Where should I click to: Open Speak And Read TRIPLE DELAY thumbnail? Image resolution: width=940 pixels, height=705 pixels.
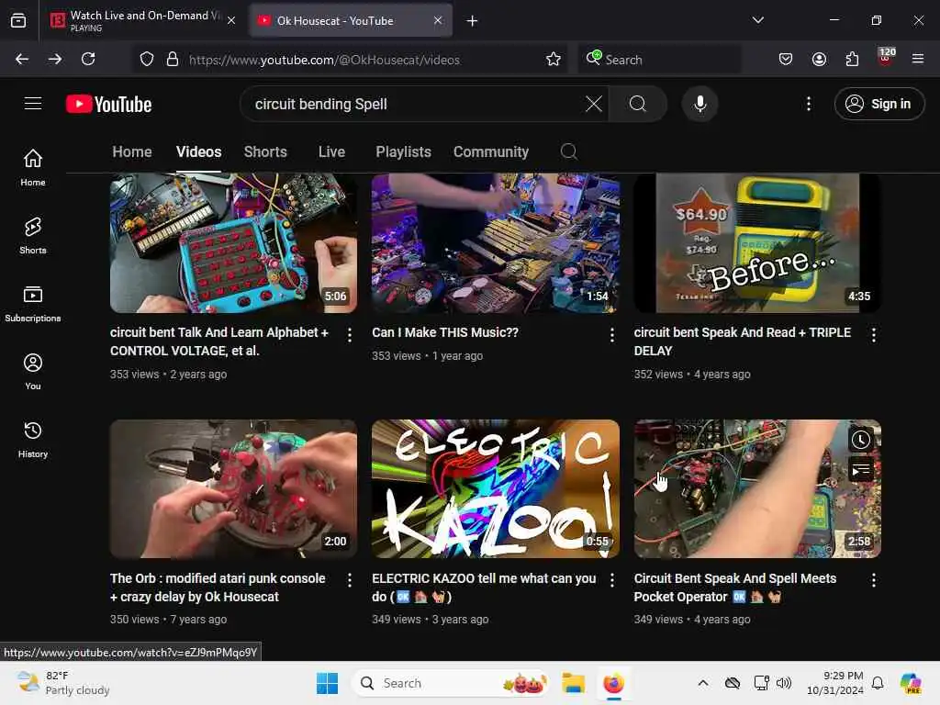[x=757, y=242]
